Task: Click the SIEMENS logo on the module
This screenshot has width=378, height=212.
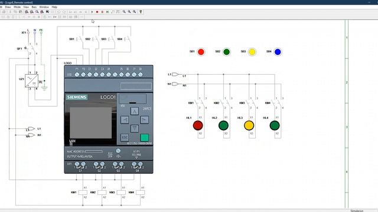Action: point(77,97)
